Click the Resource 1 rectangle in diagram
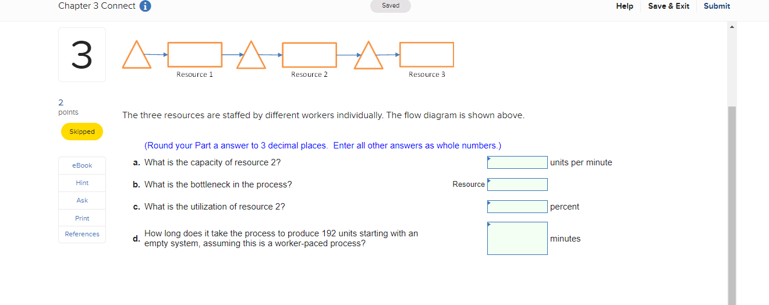769x305 pixels. (x=195, y=55)
